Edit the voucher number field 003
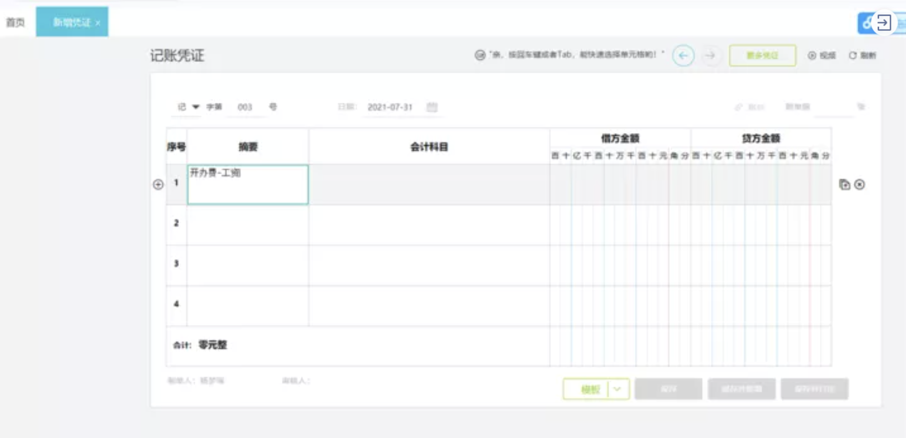 tap(245, 107)
